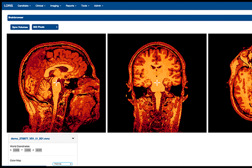Screen dimensions: 252x168
Task: Open the Tools menu
Action: (x=85, y=6)
